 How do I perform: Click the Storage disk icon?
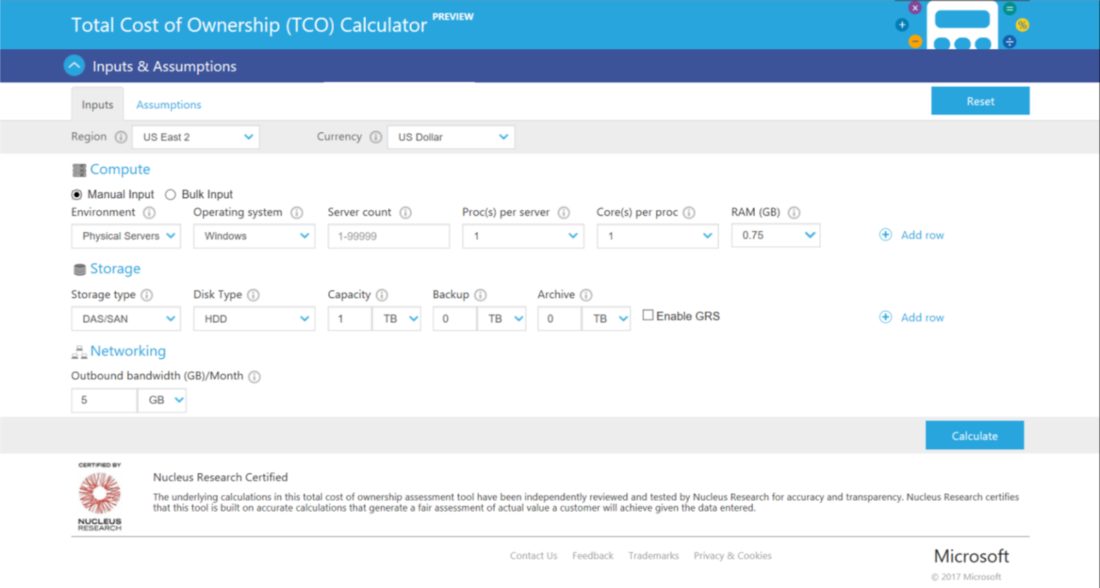tap(80, 269)
